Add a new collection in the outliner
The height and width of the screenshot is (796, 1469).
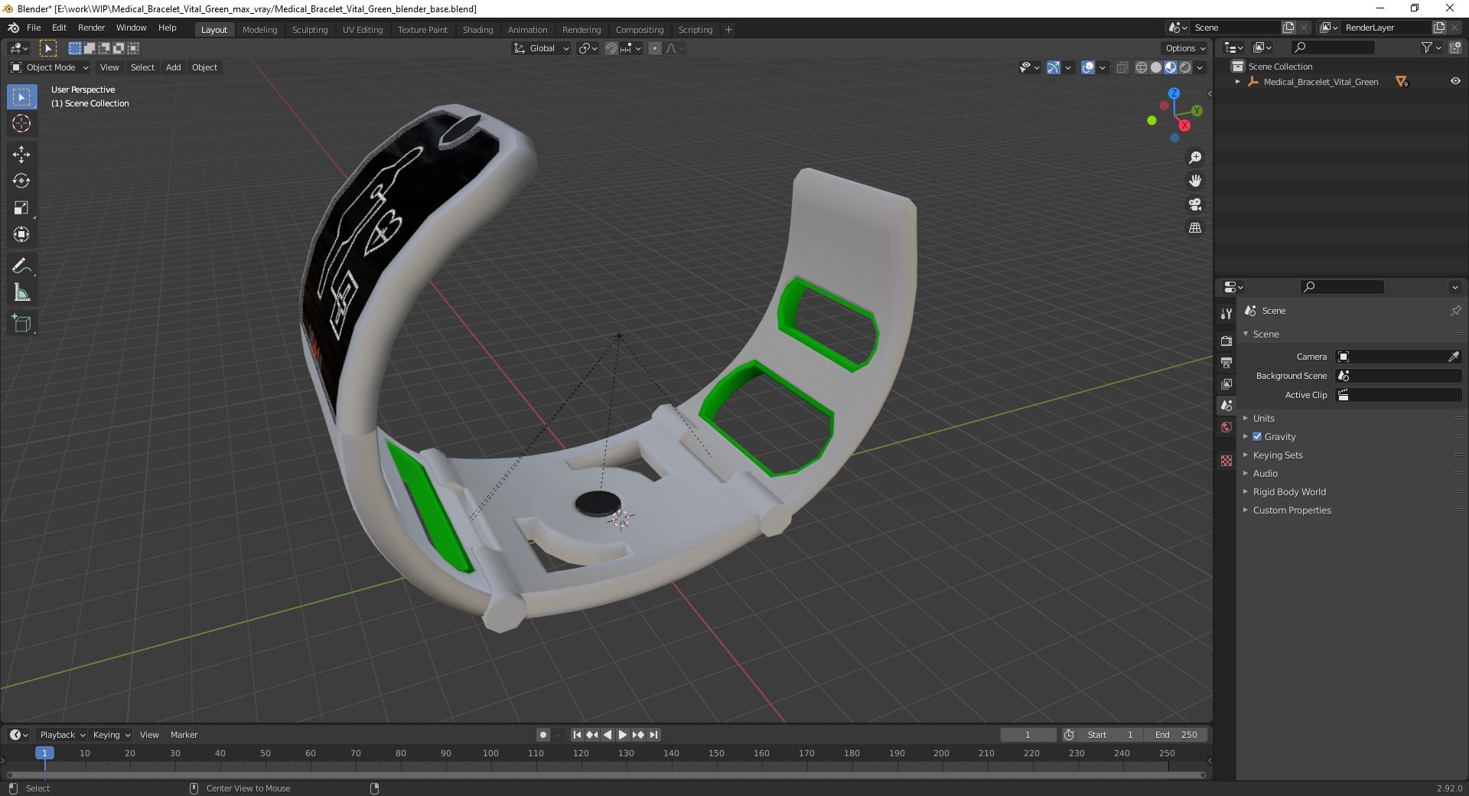pos(1455,47)
